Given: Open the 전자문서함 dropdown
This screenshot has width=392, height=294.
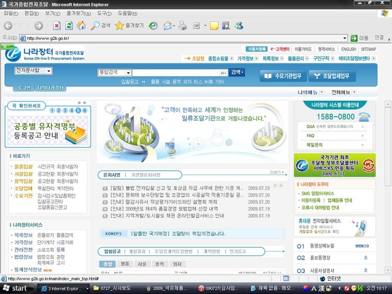Looking at the screenshot, I should point(34,71).
